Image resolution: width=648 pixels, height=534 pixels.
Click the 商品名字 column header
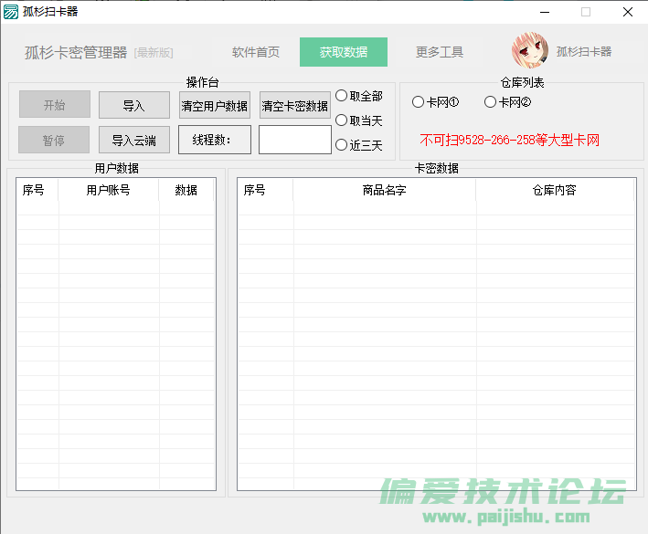click(x=384, y=190)
